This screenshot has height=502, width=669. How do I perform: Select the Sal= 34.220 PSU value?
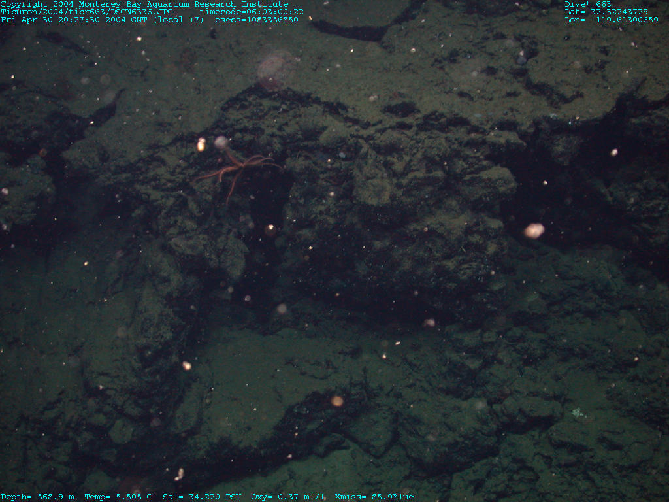202,497
